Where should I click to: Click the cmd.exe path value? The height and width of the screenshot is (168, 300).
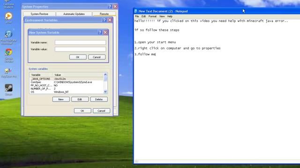(x=73, y=82)
